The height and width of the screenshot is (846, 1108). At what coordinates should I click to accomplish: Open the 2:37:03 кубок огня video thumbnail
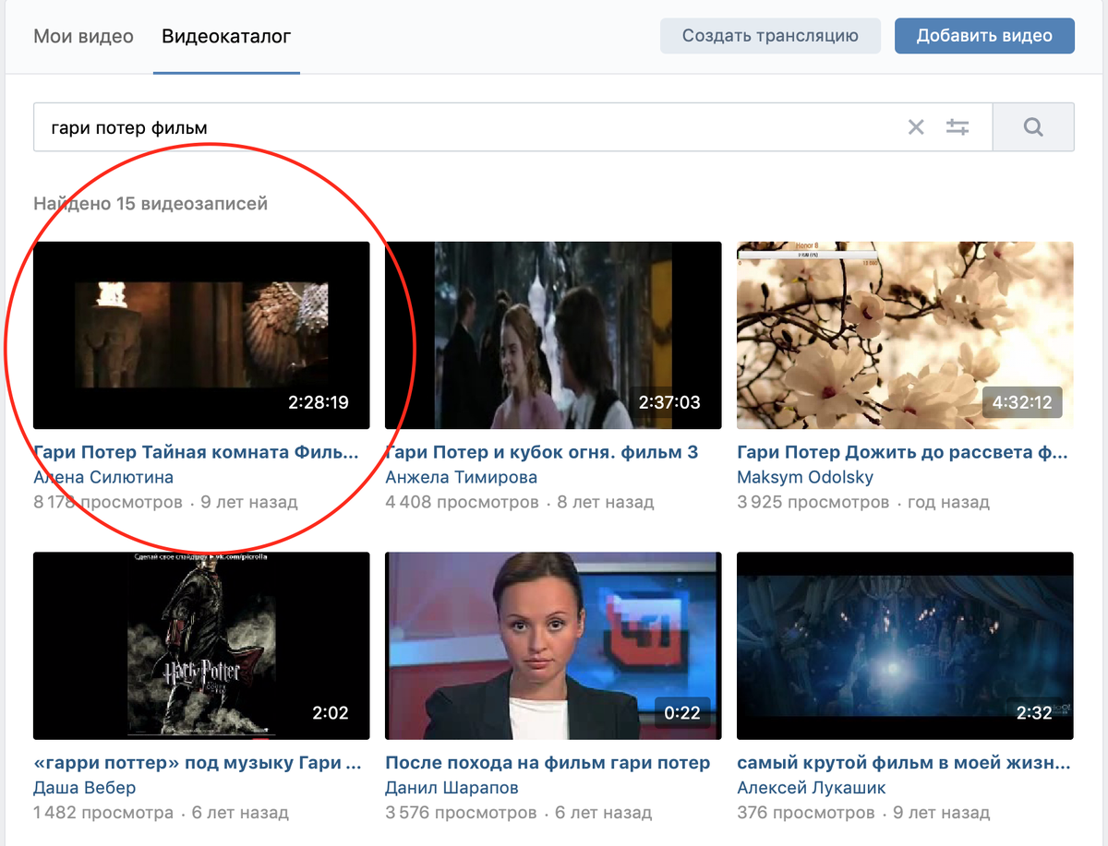[553, 335]
